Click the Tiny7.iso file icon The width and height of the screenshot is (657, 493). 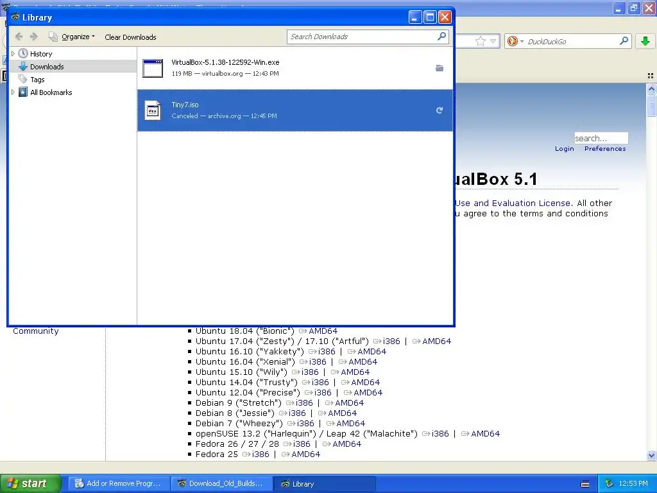[x=153, y=110]
